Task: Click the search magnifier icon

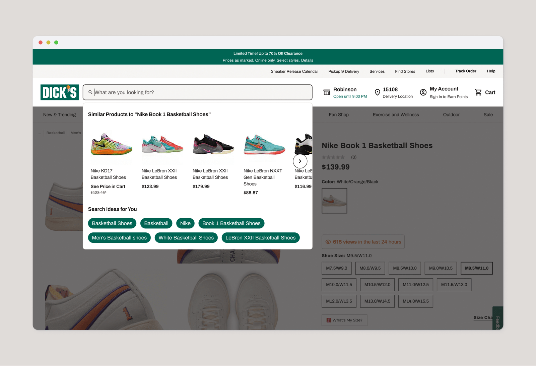Action: pos(90,92)
